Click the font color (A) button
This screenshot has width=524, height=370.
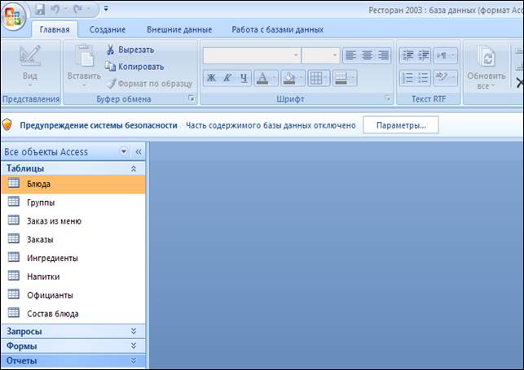262,79
